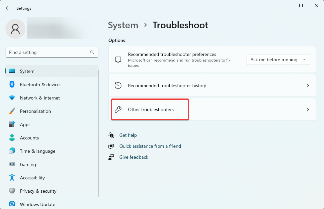324x209 pixels.
Task: Click the search magnifier icon
Action: click(92, 52)
